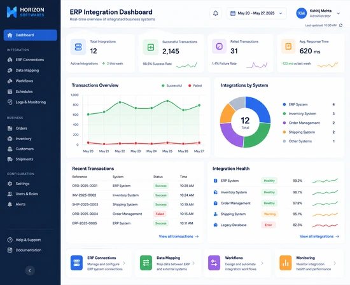Click the INV-2025-0002 reference
The image size is (350, 285).
click(x=84, y=195)
